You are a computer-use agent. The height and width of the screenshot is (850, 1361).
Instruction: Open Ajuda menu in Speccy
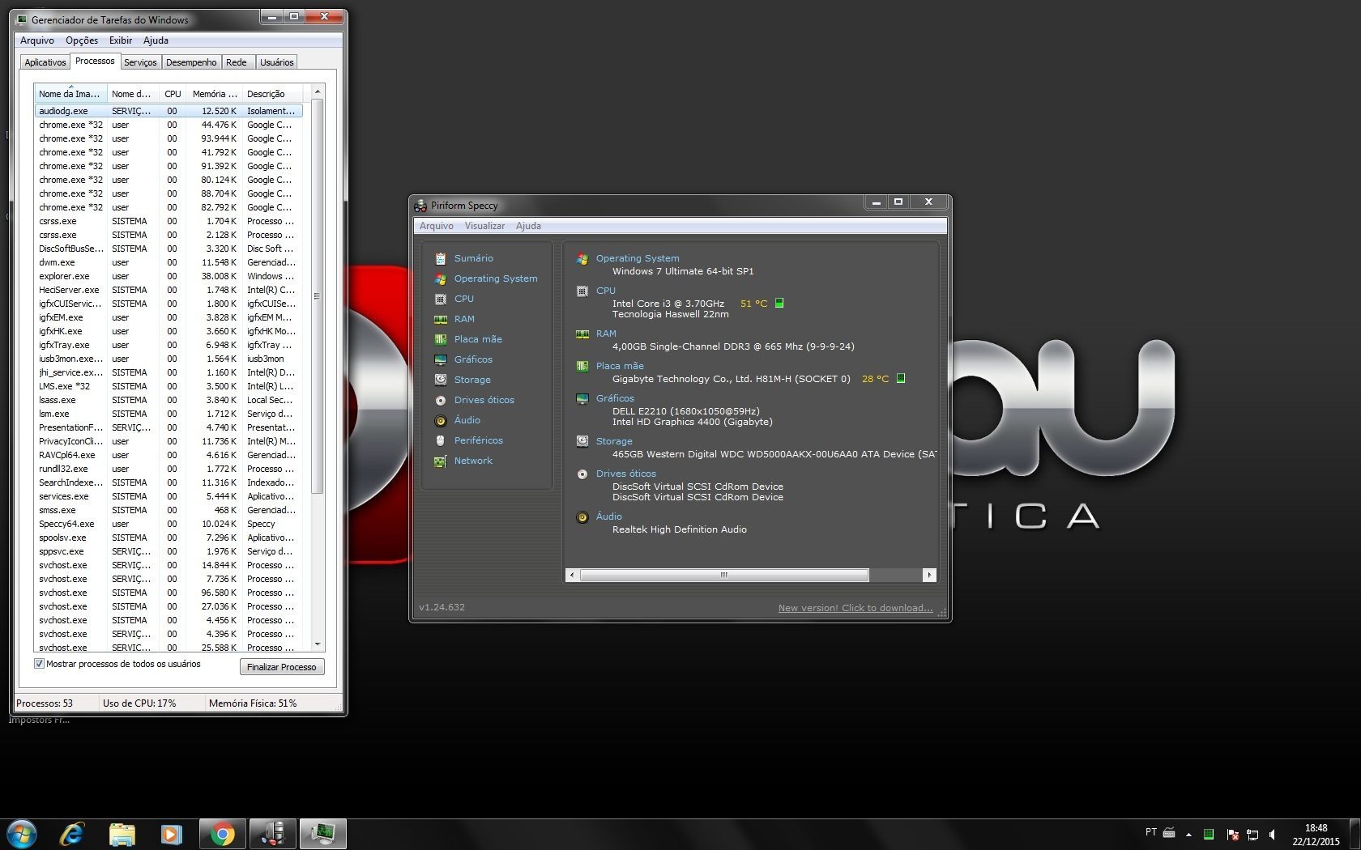(528, 226)
